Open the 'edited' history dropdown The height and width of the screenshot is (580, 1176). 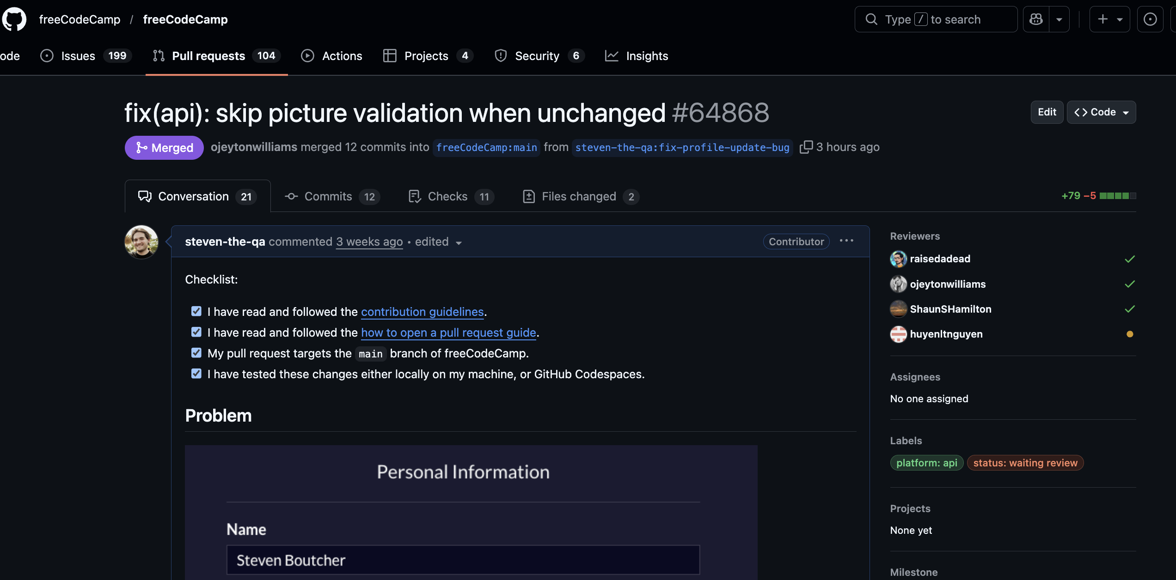coord(459,242)
